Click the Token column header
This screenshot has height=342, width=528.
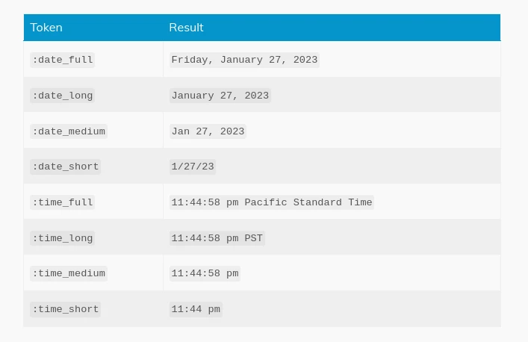point(46,28)
